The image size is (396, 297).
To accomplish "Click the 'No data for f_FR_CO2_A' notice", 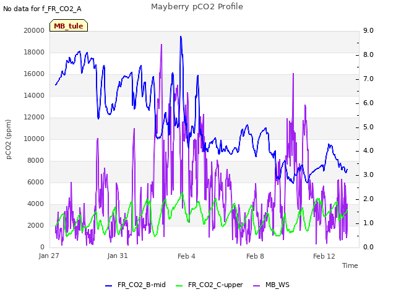I will click(x=42, y=9).
